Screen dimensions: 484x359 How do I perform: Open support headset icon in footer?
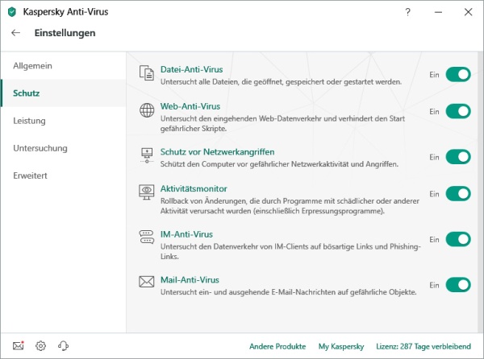(63, 346)
